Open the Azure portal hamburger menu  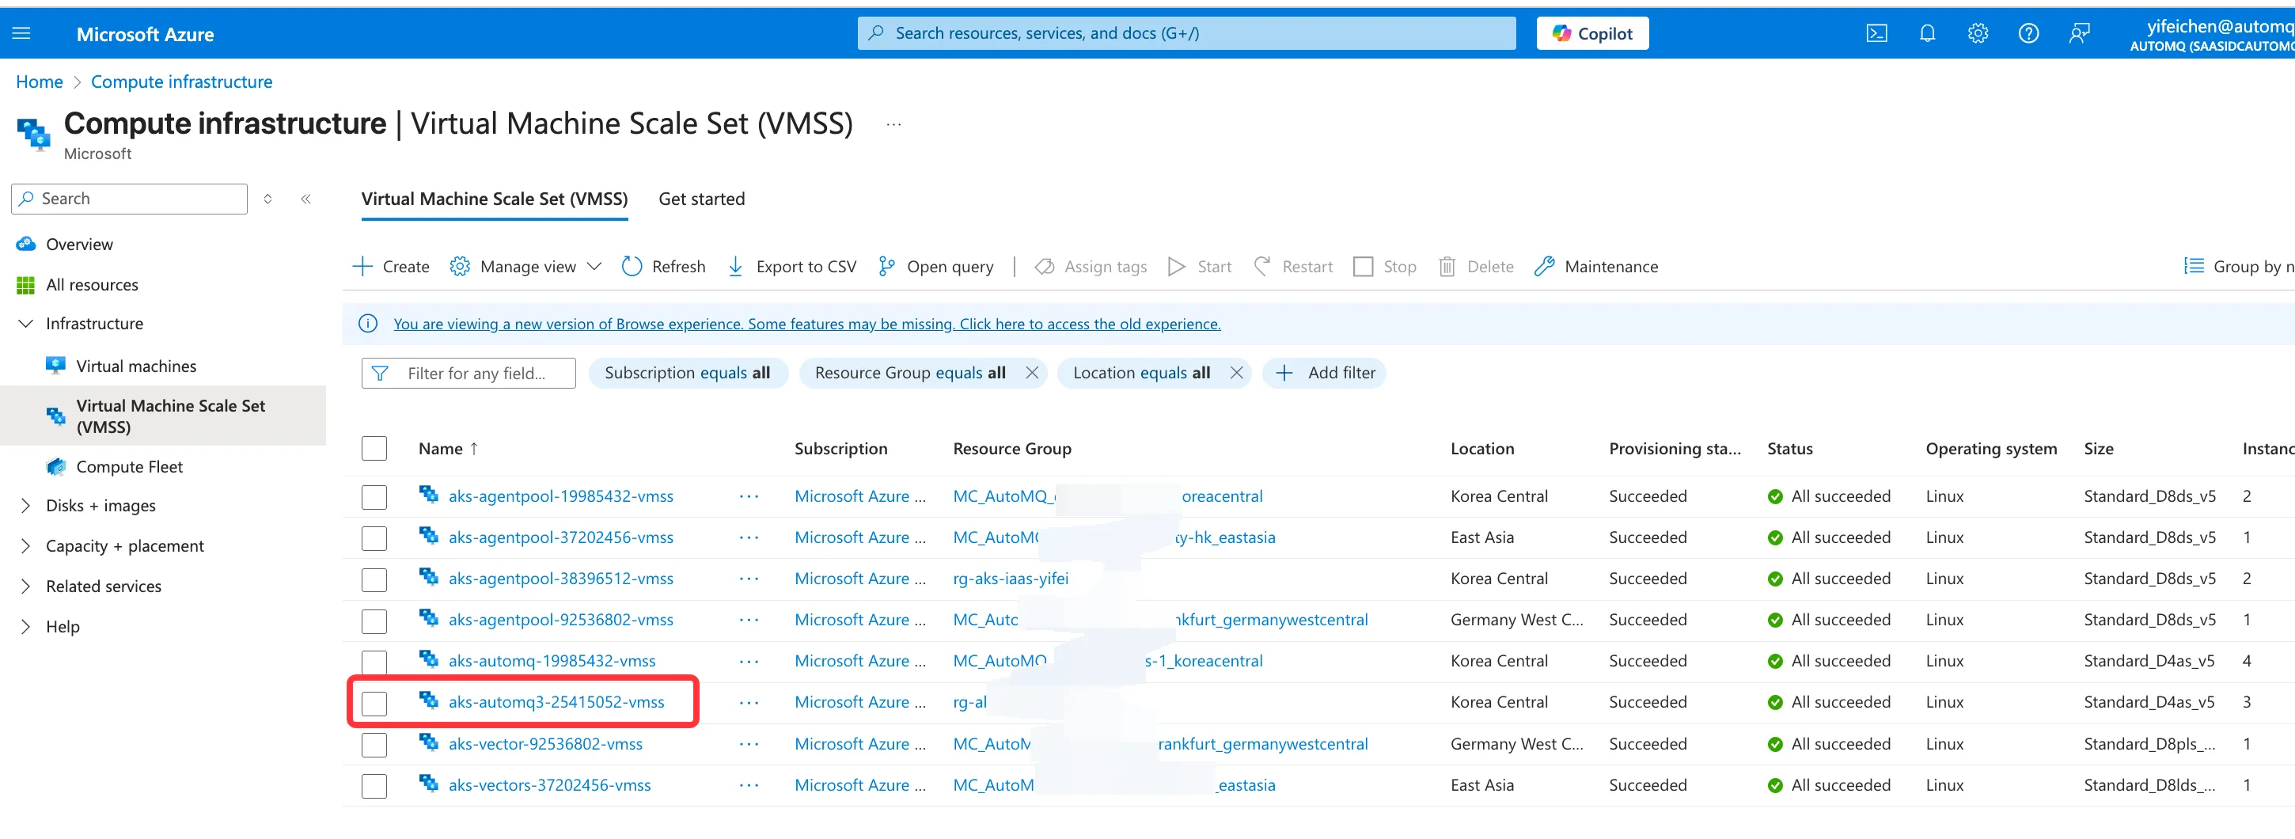[x=21, y=34]
